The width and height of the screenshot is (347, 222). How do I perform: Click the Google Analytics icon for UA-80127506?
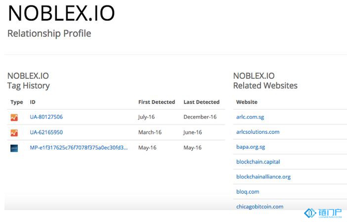click(14, 117)
